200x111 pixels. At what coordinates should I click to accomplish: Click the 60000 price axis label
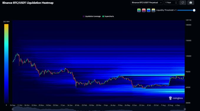click(x=188, y=87)
